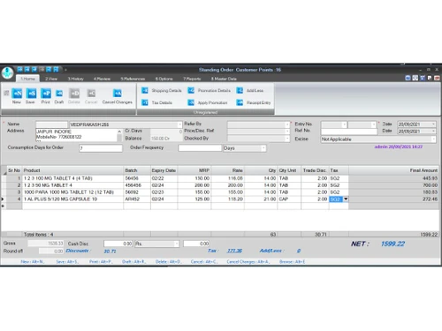Expand the Refer By dropdown
The image size is (442, 331).
[x=287, y=124]
